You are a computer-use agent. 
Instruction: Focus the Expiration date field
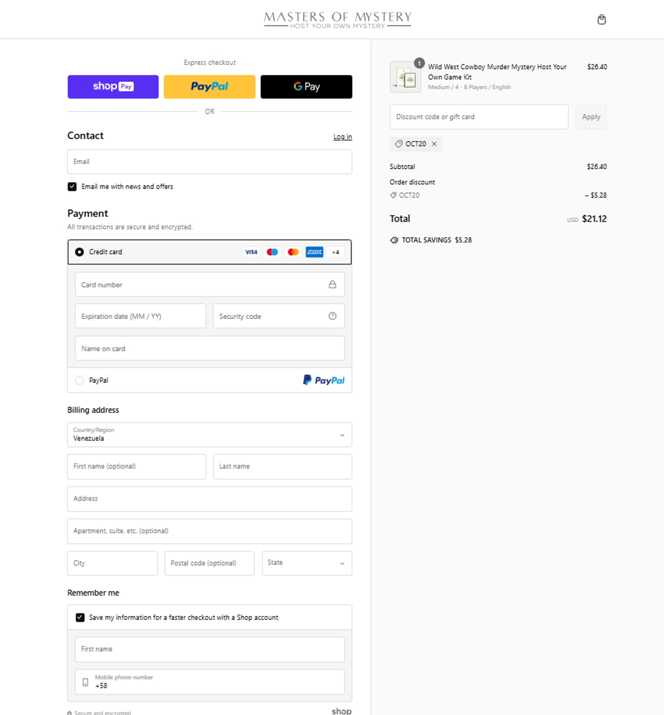[x=141, y=316]
